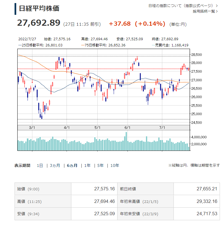Select the 1年 display period
The image size is (223, 225).
coord(87,165)
